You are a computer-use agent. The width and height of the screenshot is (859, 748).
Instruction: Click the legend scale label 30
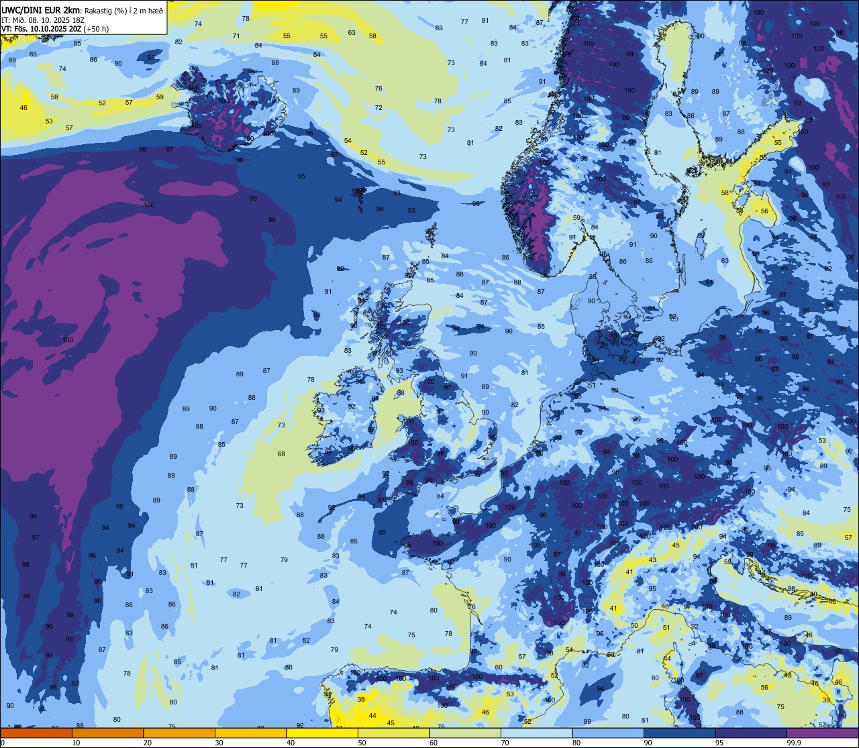(219, 742)
